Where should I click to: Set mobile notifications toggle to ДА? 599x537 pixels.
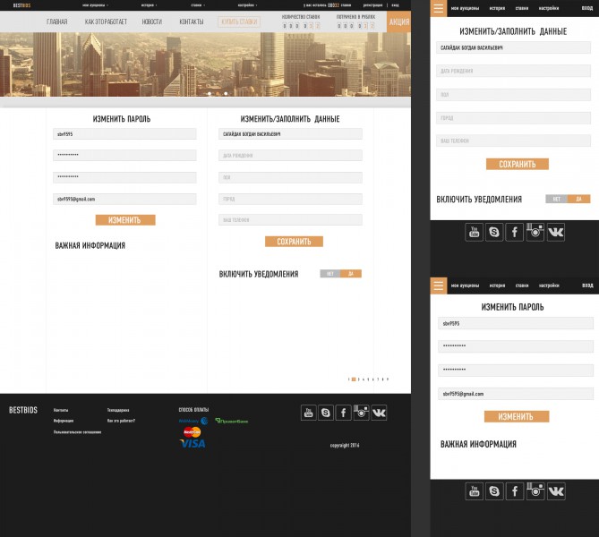pyautogui.click(x=579, y=199)
